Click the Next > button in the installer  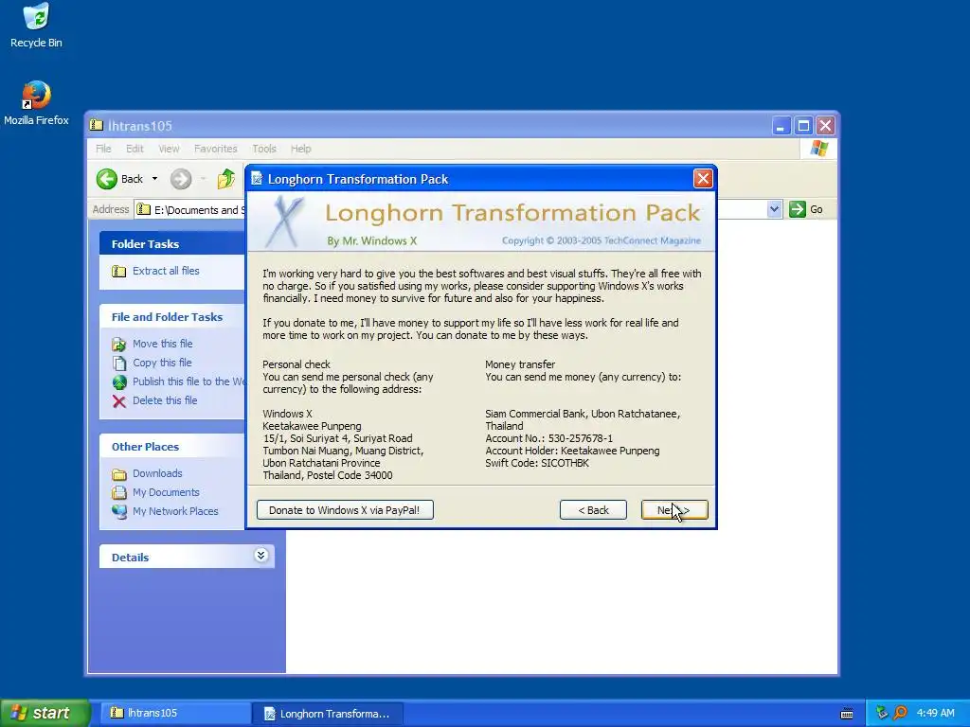click(x=674, y=510)
